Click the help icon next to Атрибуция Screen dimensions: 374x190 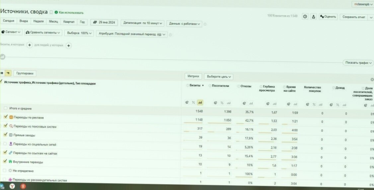pos(170,35)
